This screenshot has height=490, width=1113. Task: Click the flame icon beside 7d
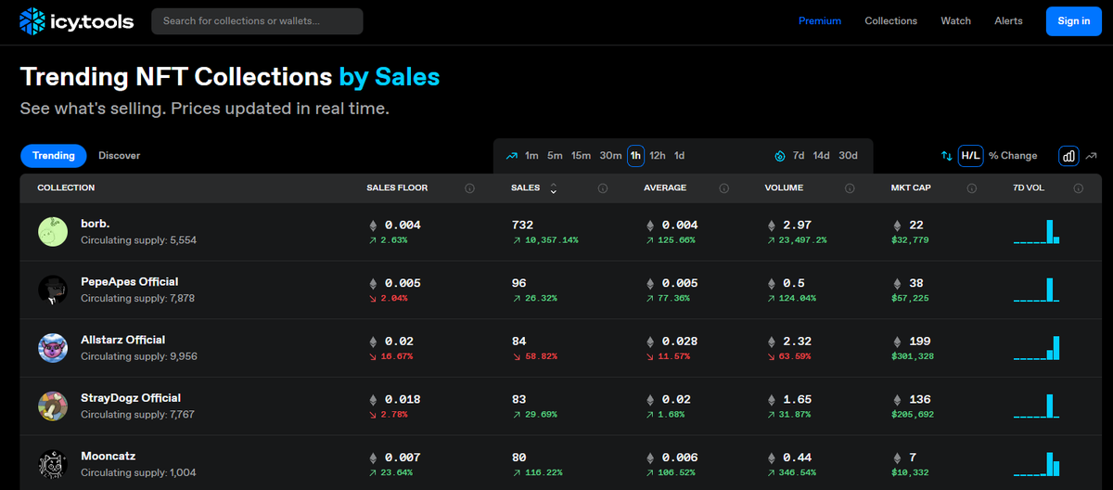click(779, 156)
